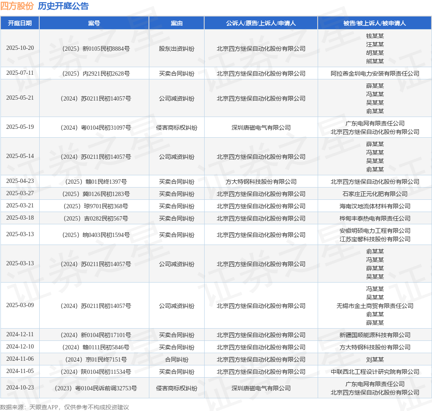
Task: Select the 公诉人/原告/上诉人/申请人 column header
Action: pyautogui.click(x=261, y=23)
